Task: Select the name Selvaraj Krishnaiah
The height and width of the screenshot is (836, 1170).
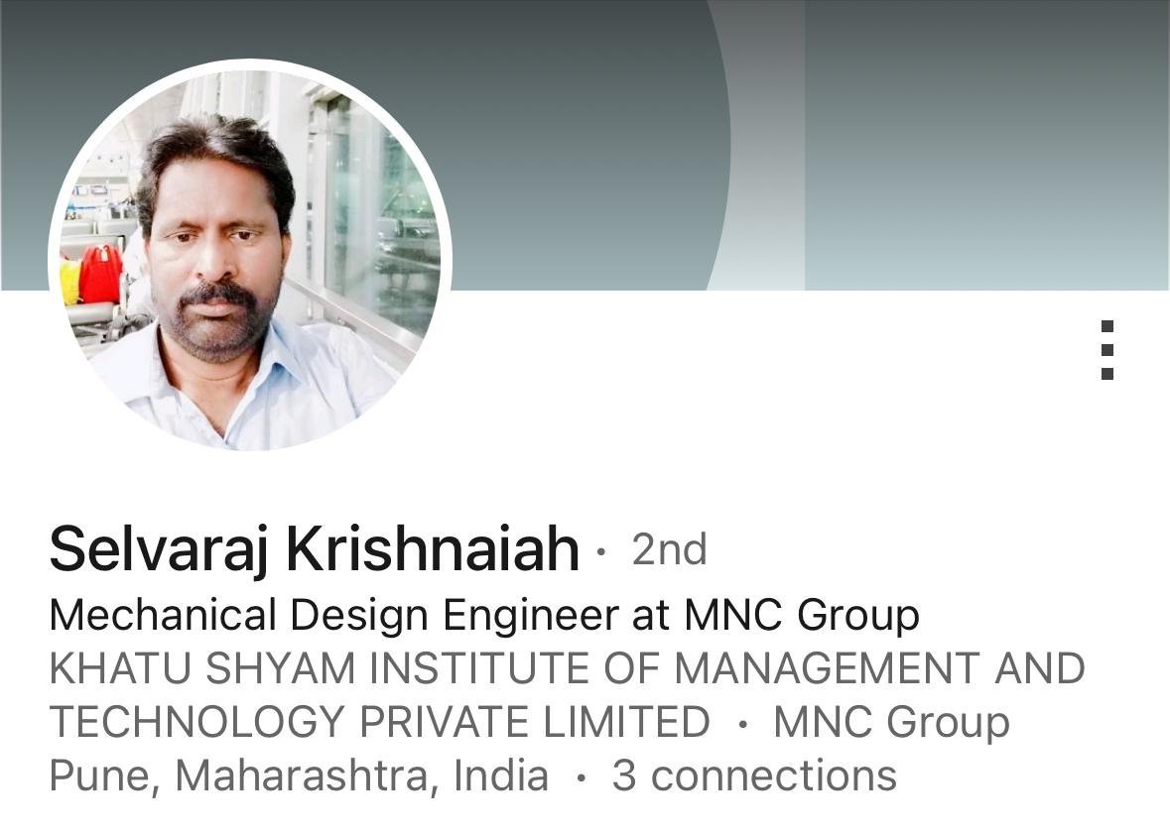Action: click(315, 549)
